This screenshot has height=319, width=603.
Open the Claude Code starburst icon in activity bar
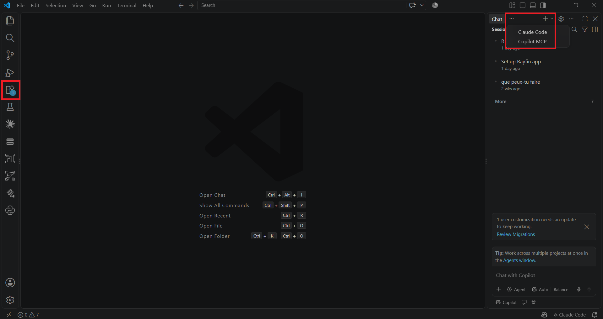coord(10,124)
